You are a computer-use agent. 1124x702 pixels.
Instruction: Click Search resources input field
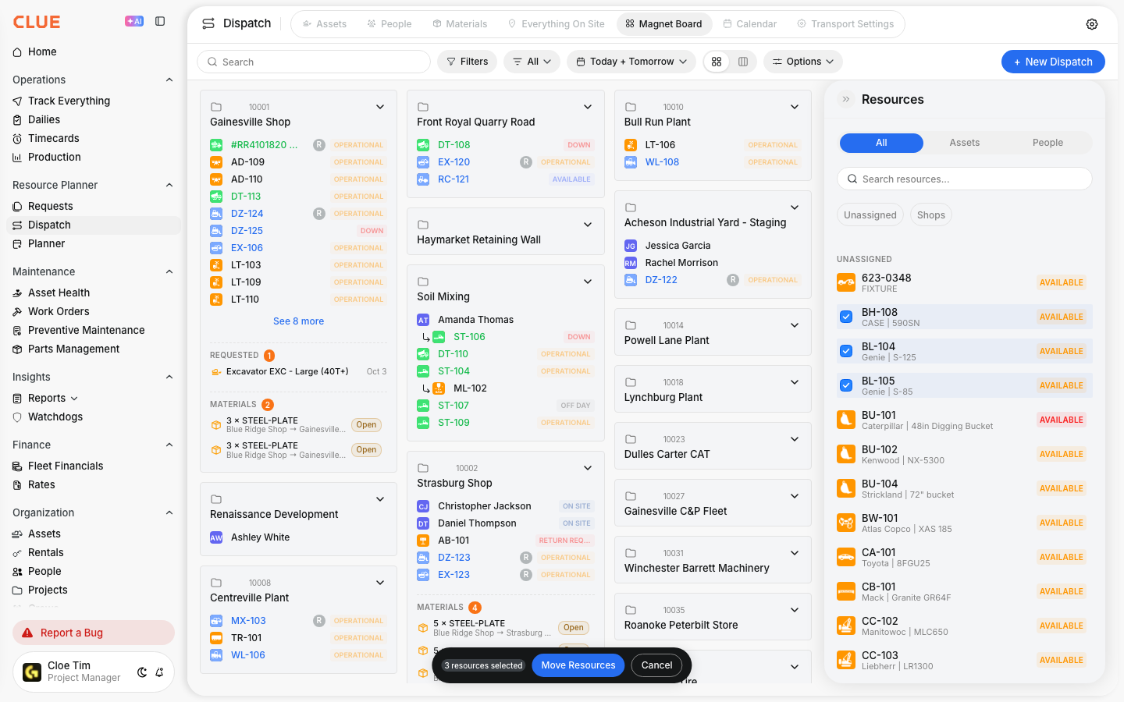tap(965, 179)
